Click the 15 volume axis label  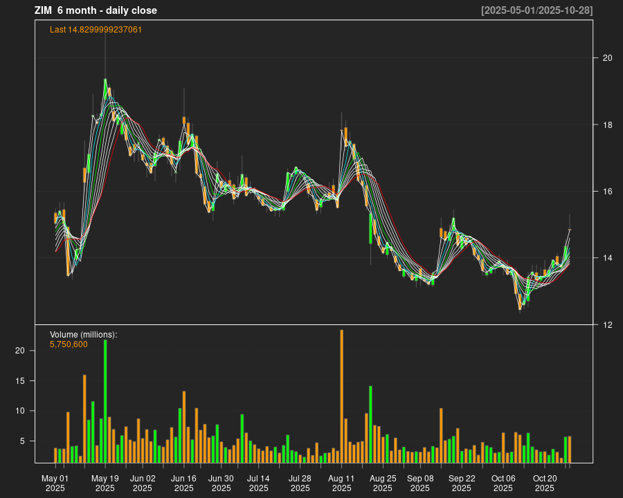pyautogui.click(x=20, y=381)
